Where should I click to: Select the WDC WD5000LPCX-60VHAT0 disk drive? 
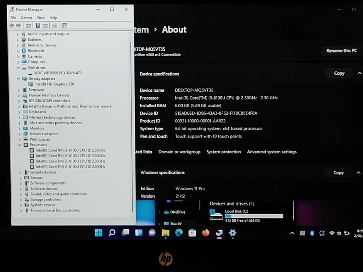pyautogui.click(x=58, y=73)
